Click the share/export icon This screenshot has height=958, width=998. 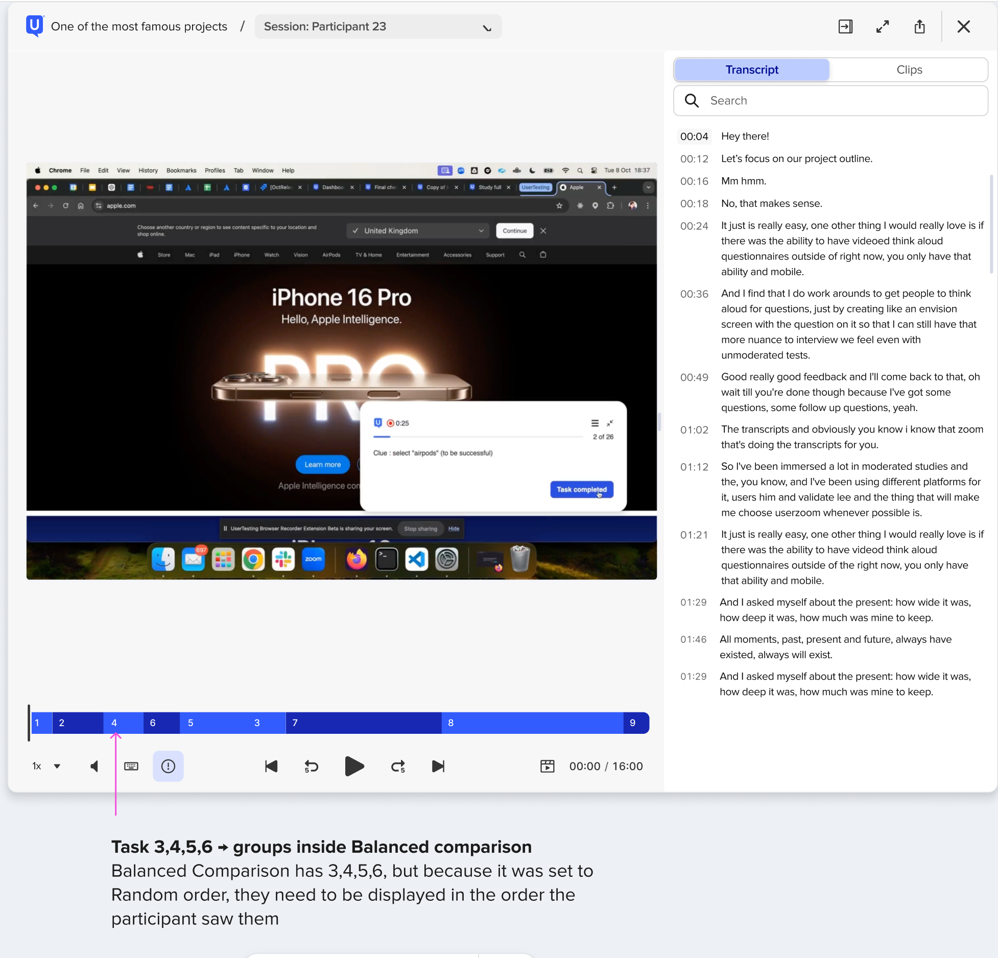pos(919,27)
